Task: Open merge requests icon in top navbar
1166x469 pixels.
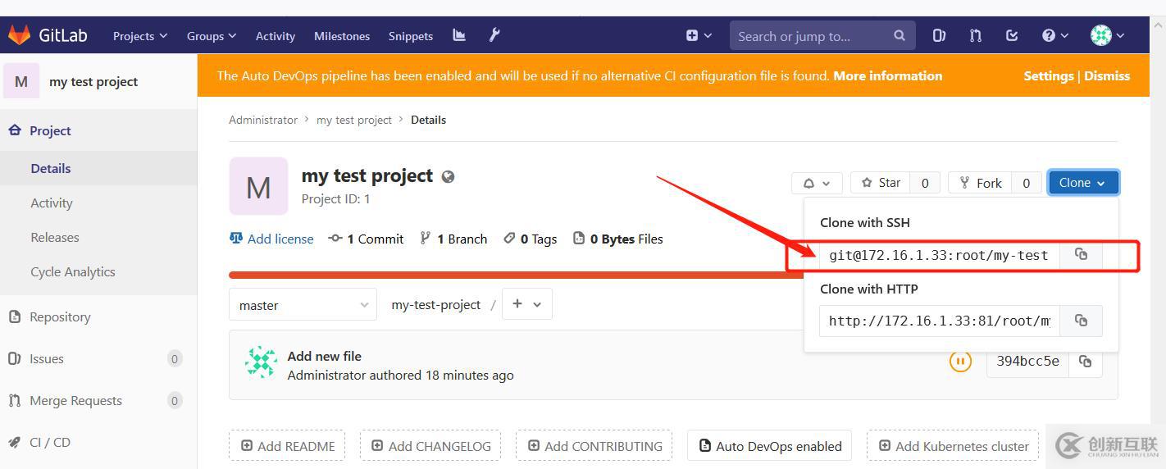Action: pyautogui.click(x=976, y=35)
